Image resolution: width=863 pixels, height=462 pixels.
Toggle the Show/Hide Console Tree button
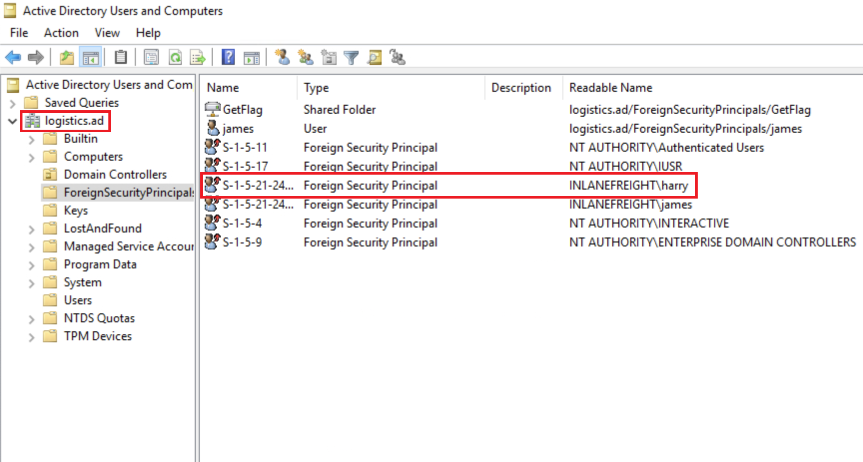(x=90, y=57)
